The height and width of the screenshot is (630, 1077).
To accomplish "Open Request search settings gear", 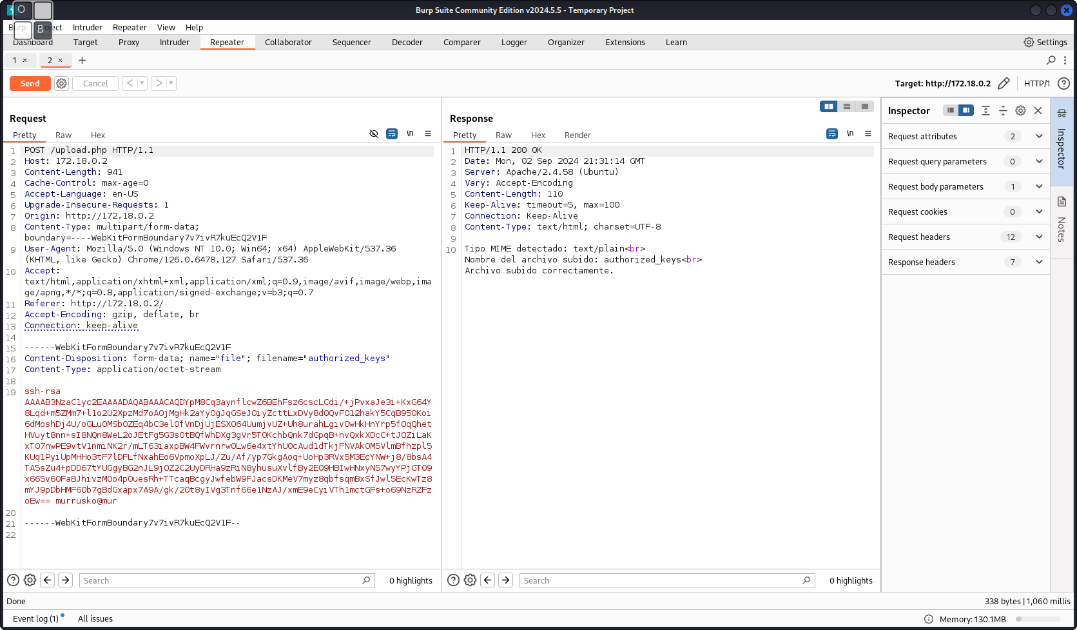I will pos(30,580).
